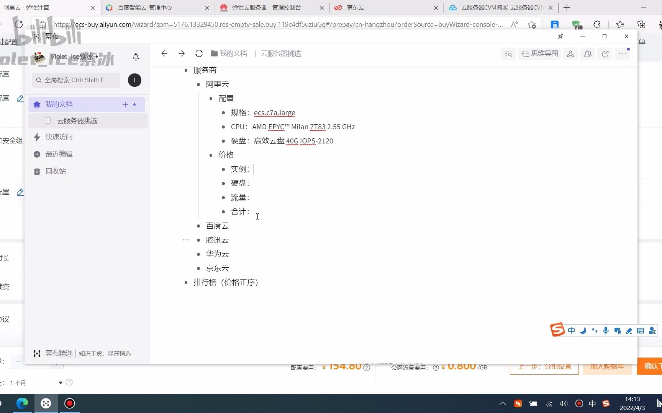Viewport: 662px width, 413px height.
Task: Click the invite collaborators person icon
Action: click(x=588, y=54)
